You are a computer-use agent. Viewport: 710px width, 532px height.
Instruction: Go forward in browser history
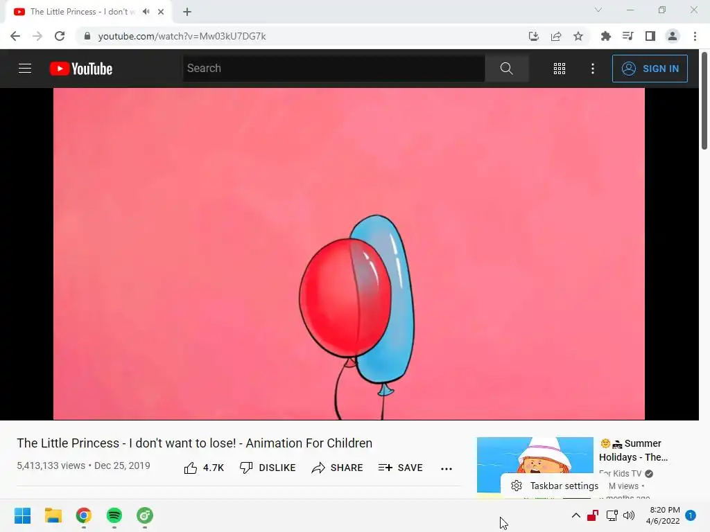coord(37,36)
